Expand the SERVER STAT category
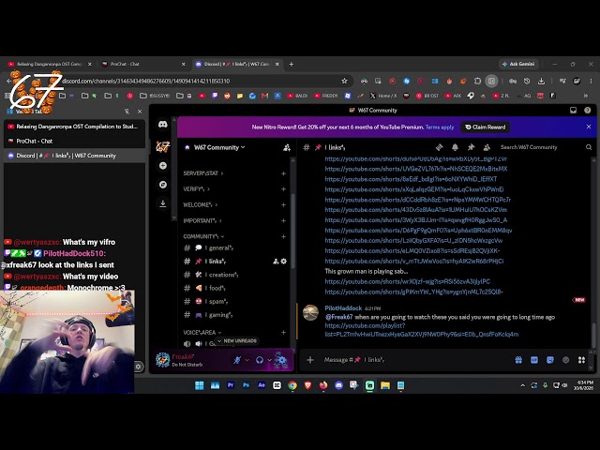The height and width of the screenshot is (450, 600). 202,173
